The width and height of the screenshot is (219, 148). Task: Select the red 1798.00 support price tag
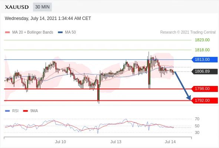tap(205, 89)
